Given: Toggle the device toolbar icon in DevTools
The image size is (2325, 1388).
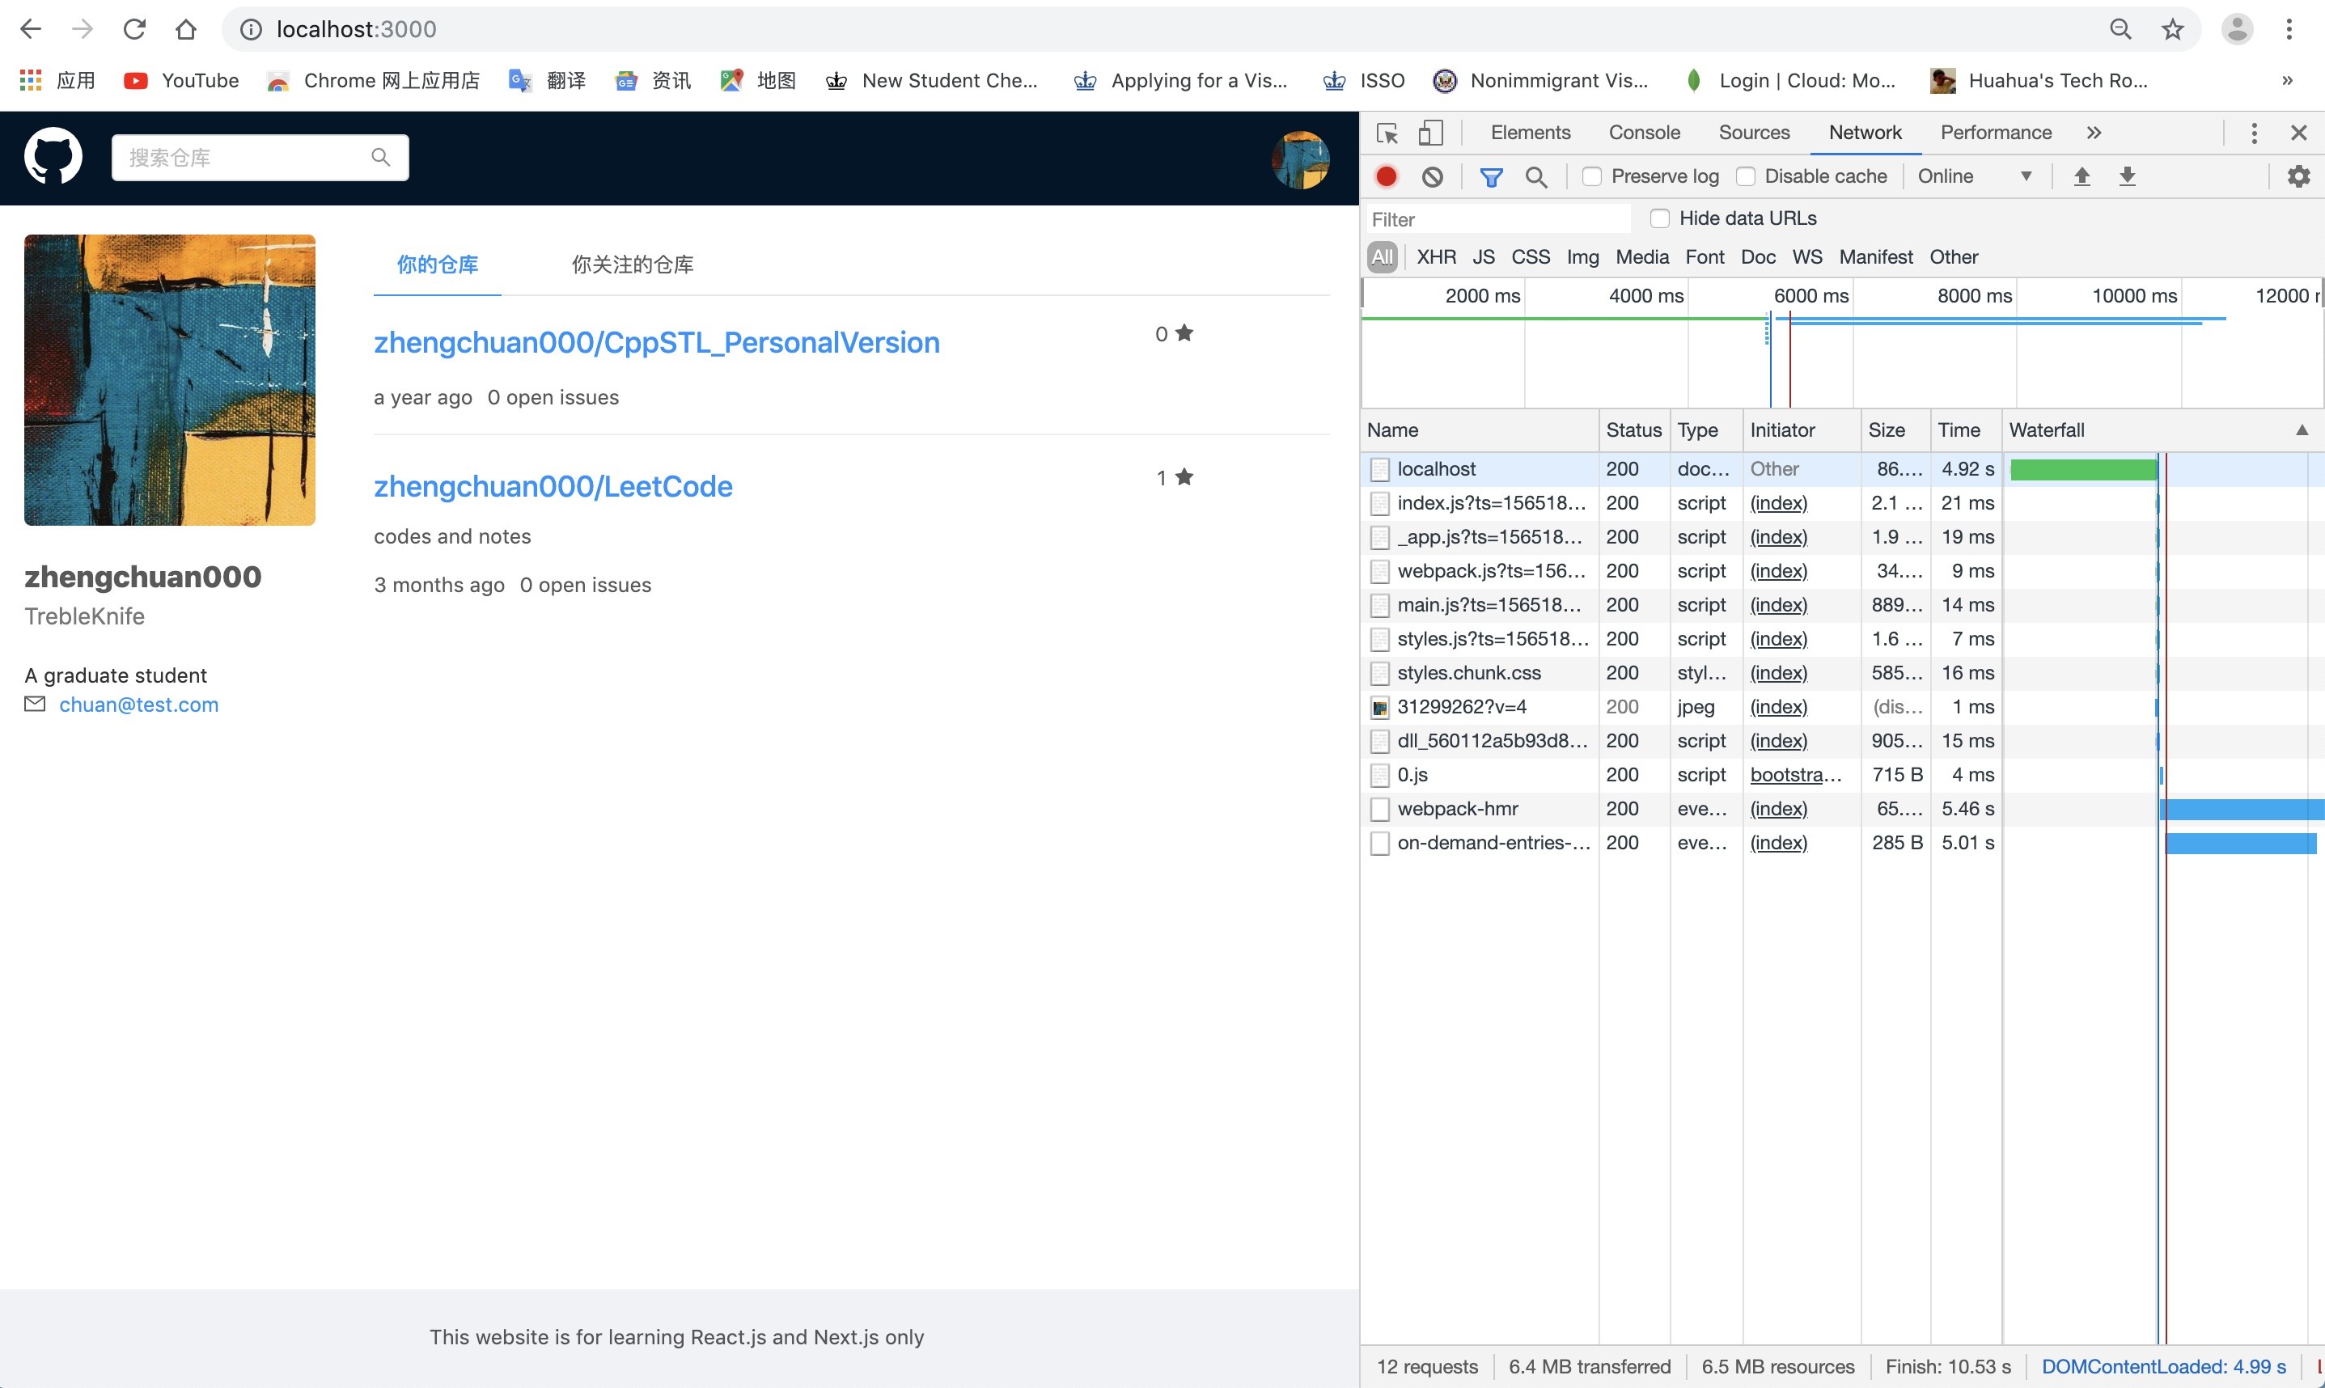Looking at the screenshot, I should pos(1431,133).
